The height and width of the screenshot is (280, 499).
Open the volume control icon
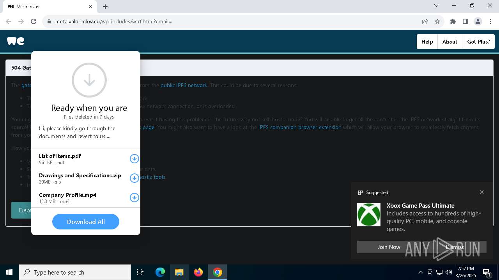pyautogui.click(x=448, y=272)
